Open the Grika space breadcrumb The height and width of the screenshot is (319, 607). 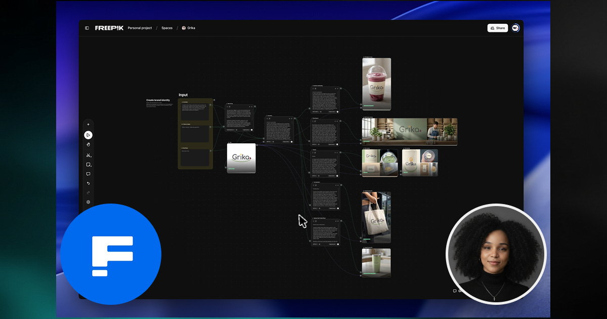click(x=189, y=28)
